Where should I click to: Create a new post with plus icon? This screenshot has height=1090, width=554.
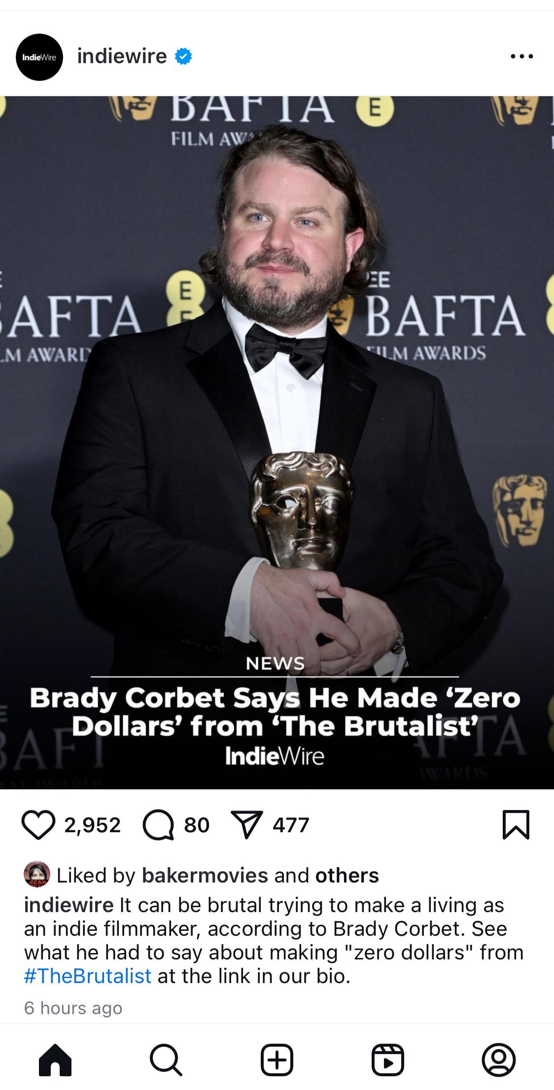(277, 1059)
